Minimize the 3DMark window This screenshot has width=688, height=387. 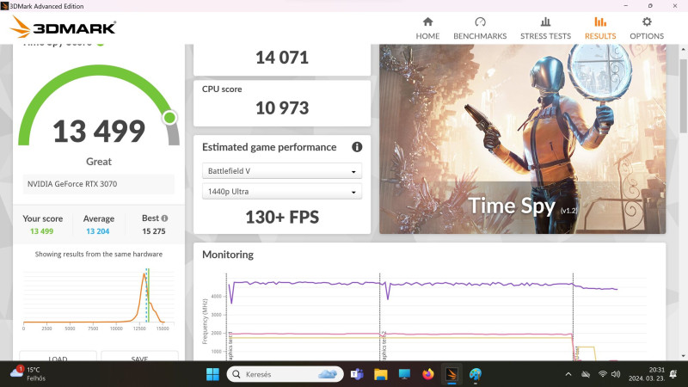[x=626, y=6]
